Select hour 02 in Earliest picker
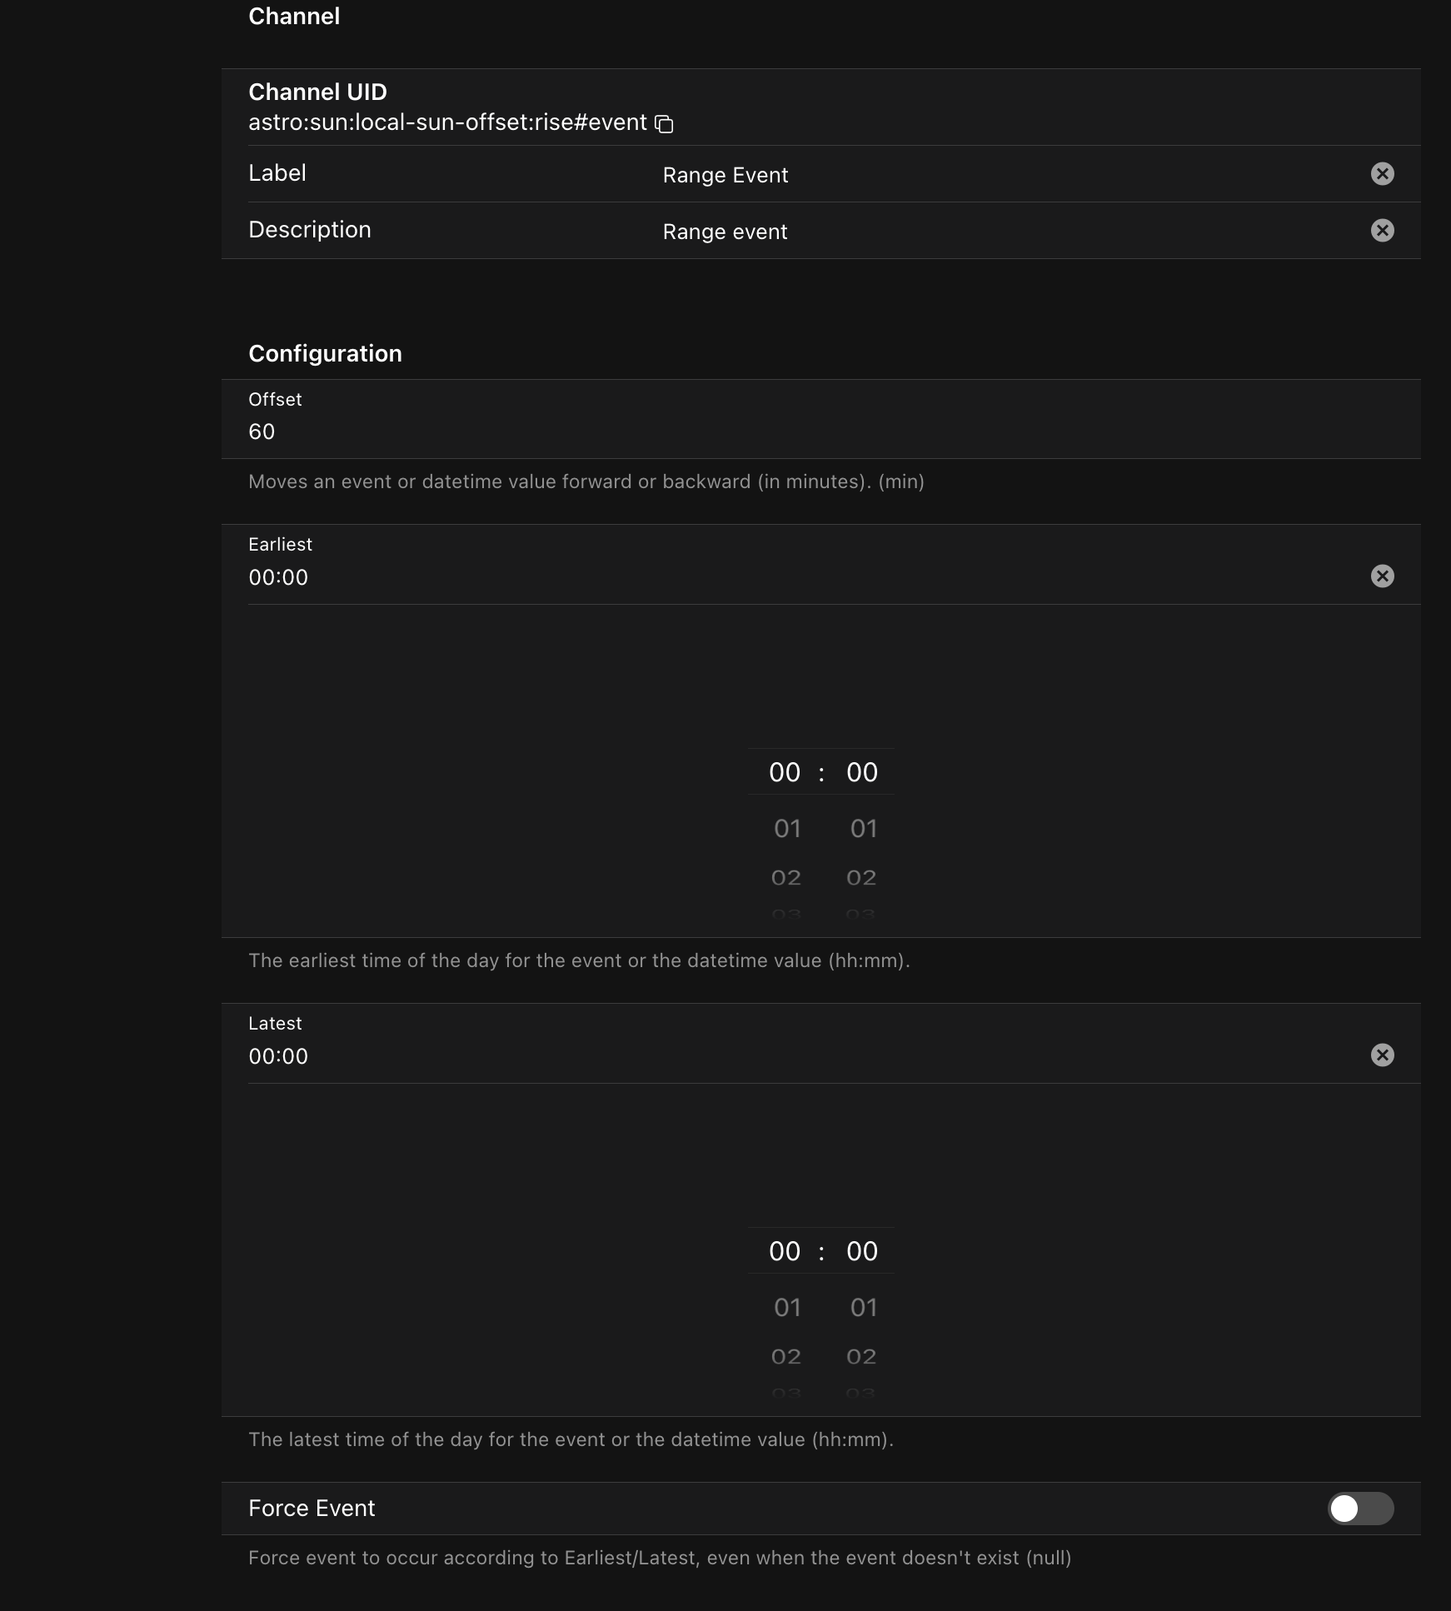Screen dimensions: 1451x1611 [786, 878]
